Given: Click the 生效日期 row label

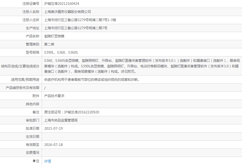Looking at the screenshot, I should (33, 137).
